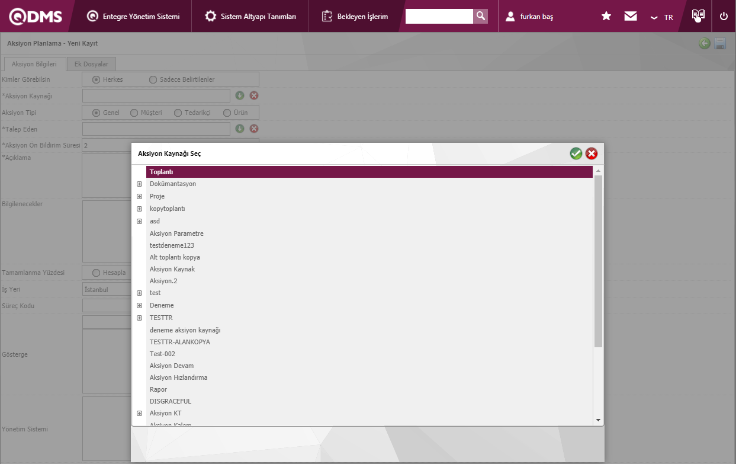Click red remove icon beside Aksiyon Kaynağı
736x464 pixels.
(254, 95)
